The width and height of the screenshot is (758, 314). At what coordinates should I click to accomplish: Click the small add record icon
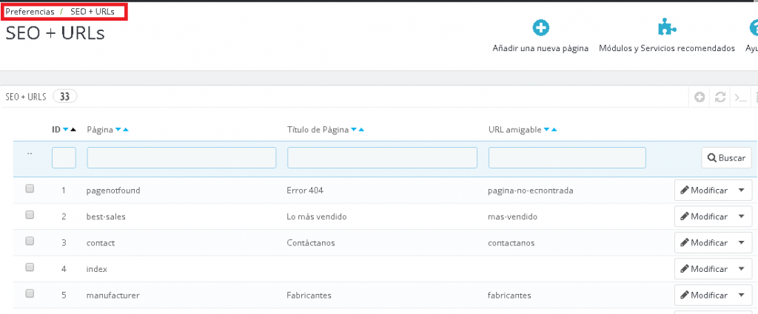click(x=700, y=98)
